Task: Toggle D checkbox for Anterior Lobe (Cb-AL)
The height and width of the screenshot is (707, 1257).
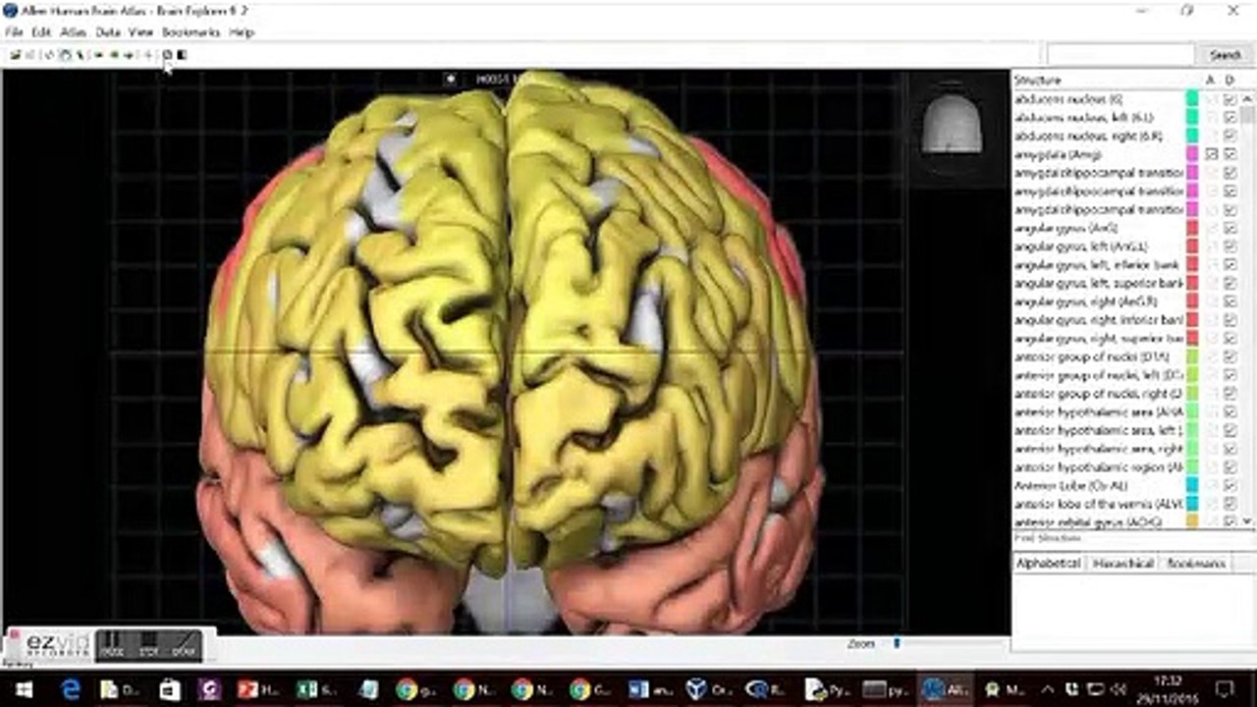Action: [1230, 485]
